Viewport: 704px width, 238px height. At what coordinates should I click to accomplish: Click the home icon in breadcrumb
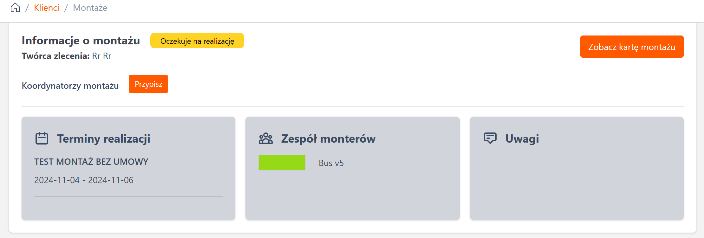coord(15,8)
